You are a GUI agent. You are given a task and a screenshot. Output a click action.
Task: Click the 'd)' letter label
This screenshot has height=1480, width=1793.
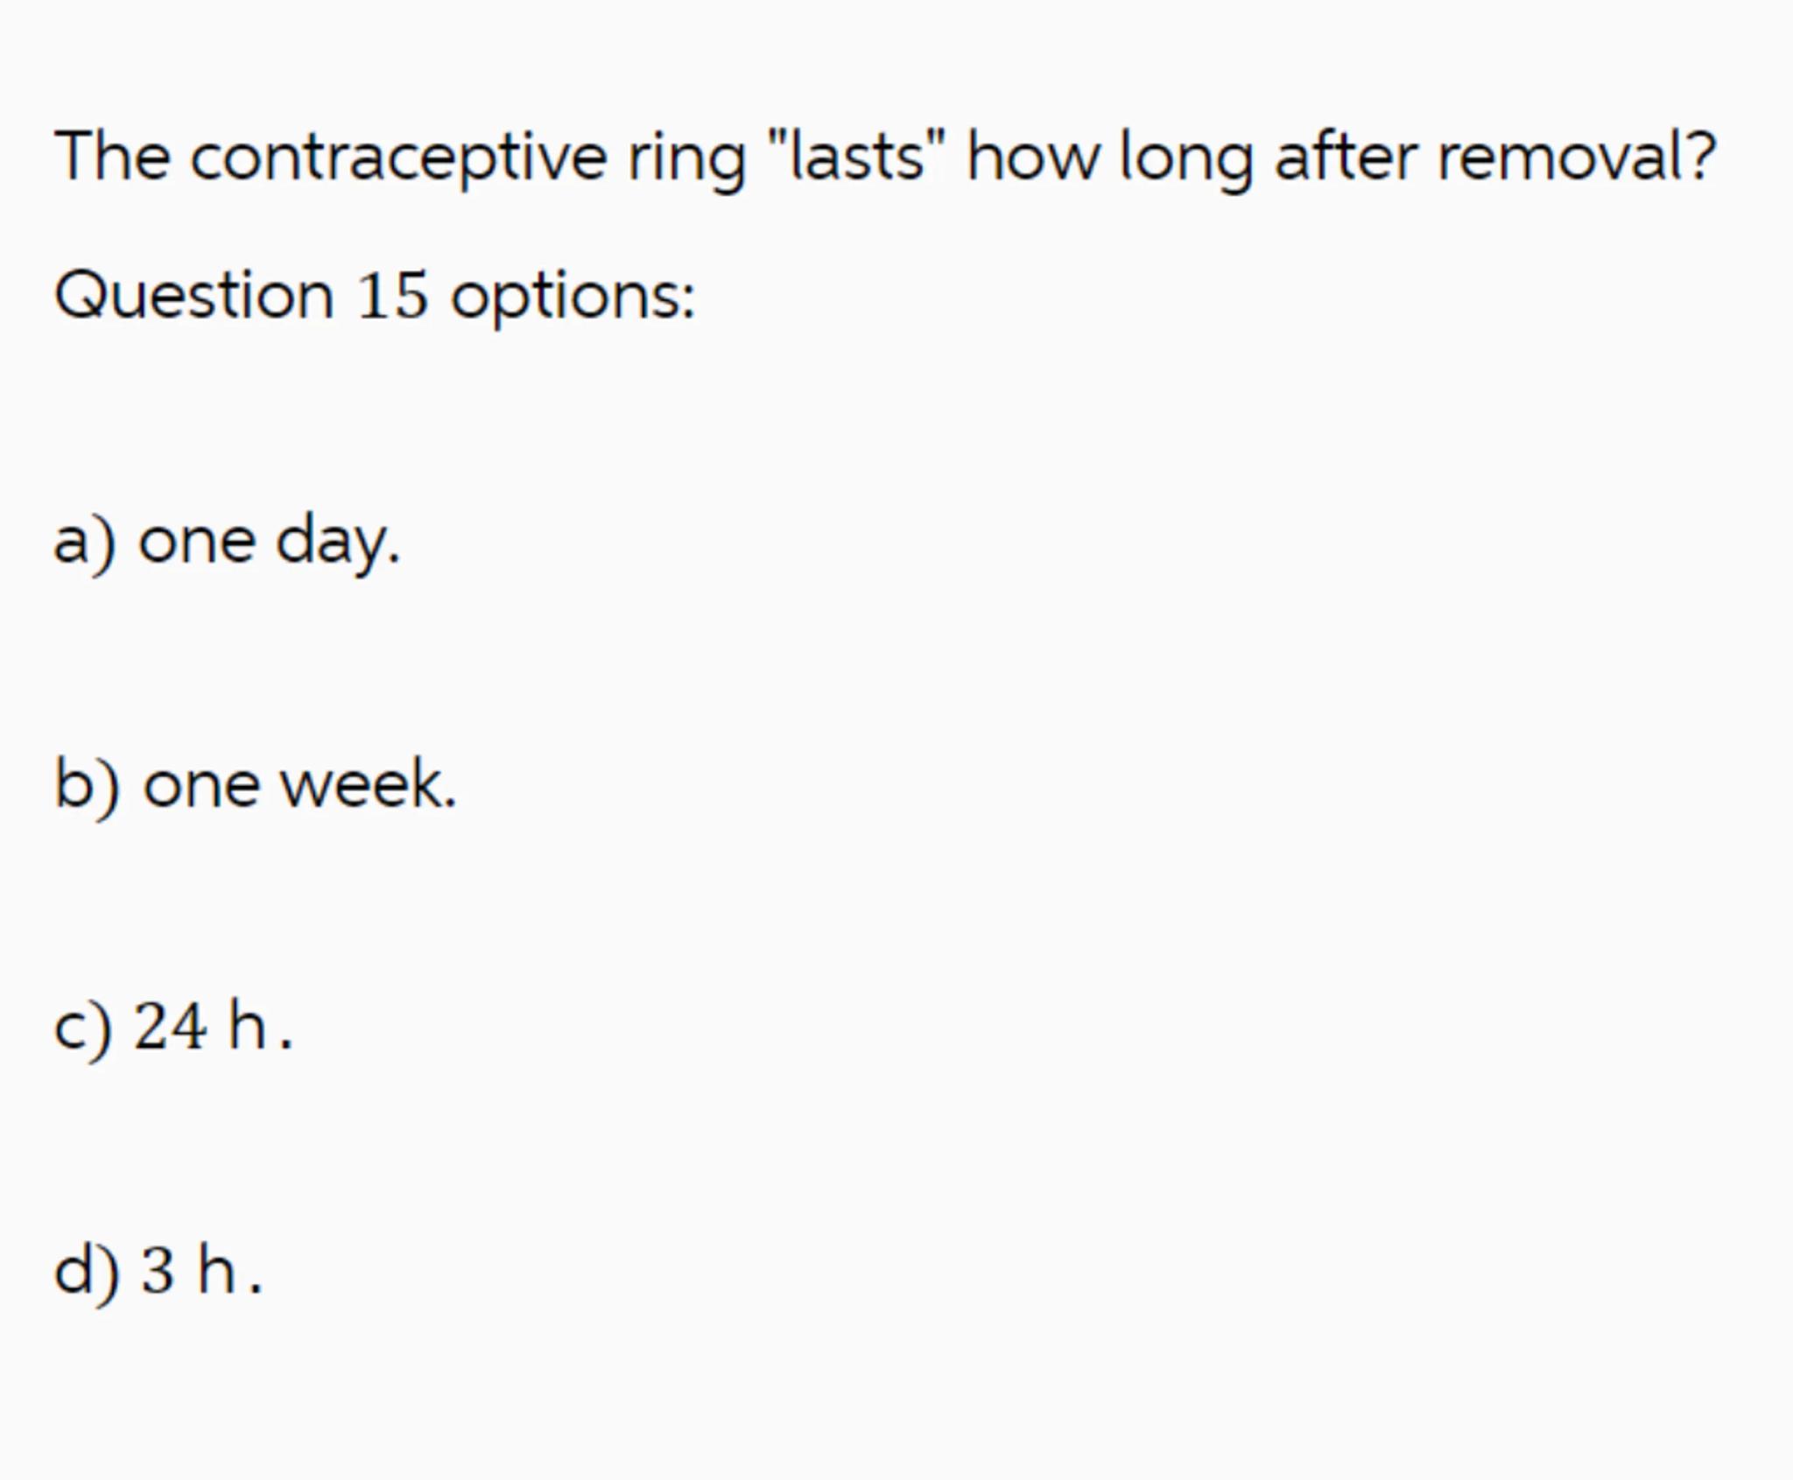tap(86, 1271)
